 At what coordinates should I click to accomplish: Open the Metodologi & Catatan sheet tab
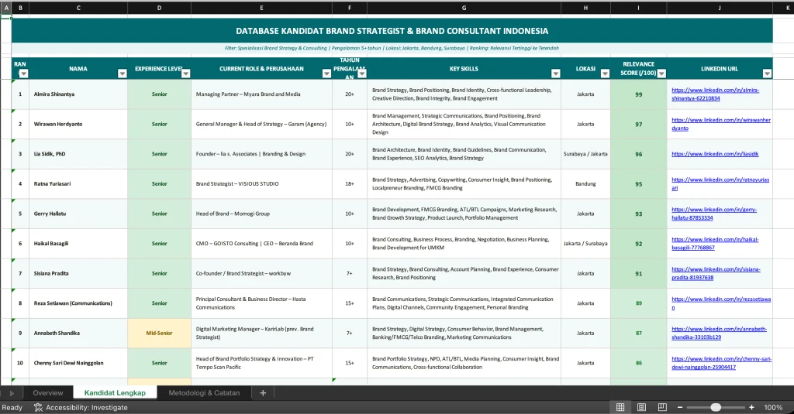tap(204, 393)
